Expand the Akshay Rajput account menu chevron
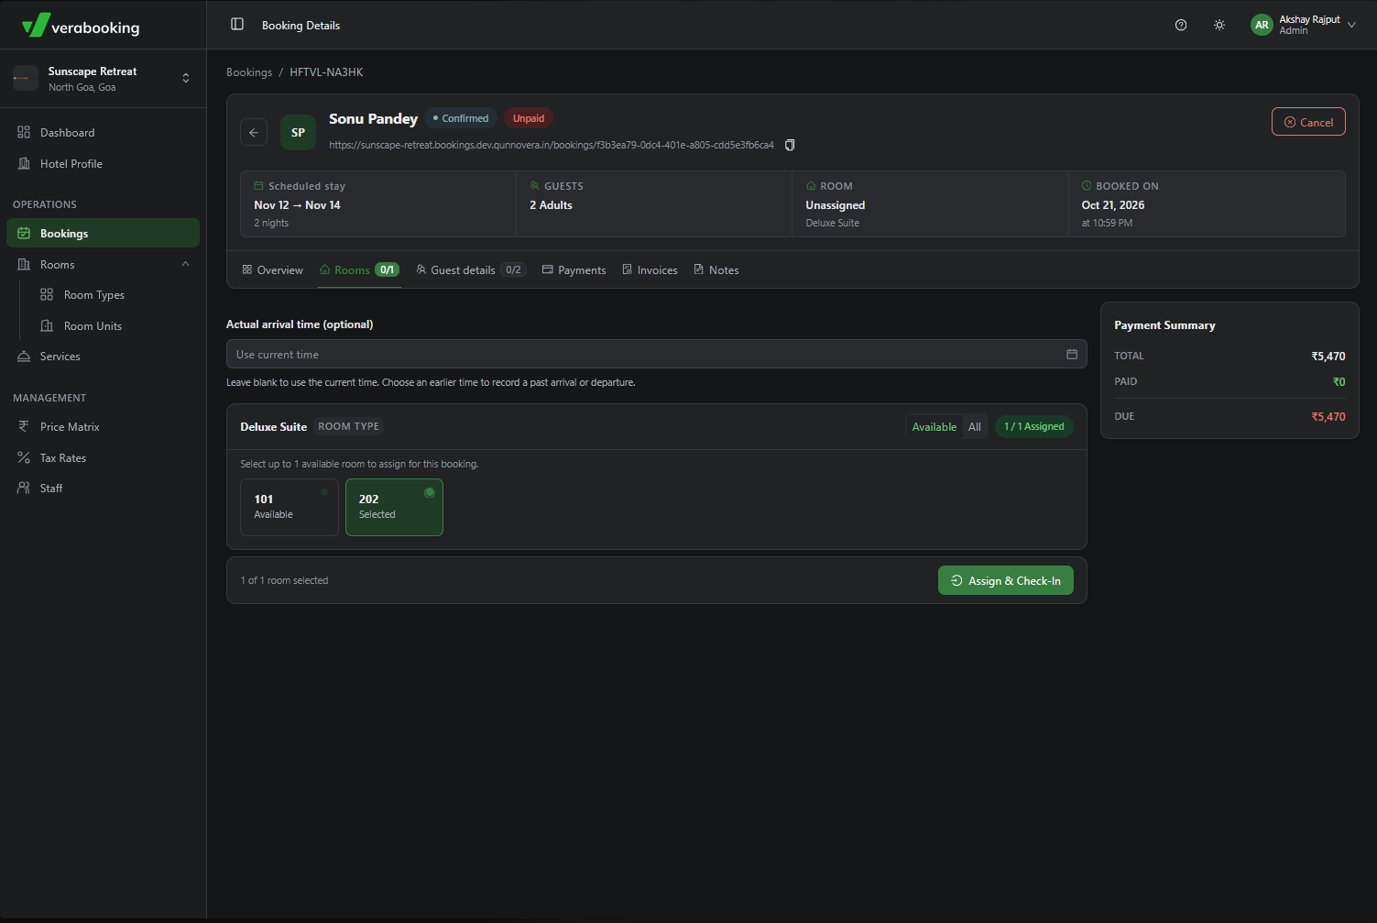Screen dimensions: 1377x923 [x=1351, y=25]
